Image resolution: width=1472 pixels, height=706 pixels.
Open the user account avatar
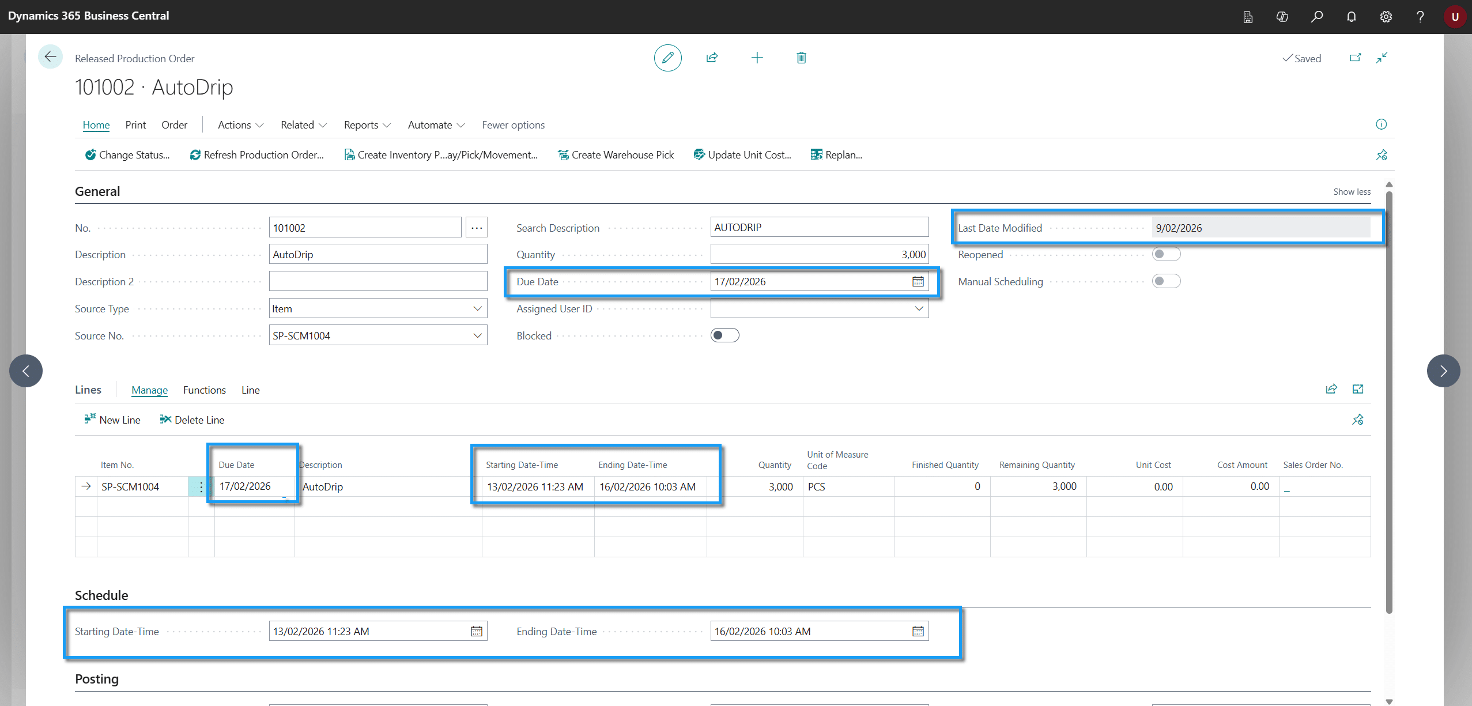point(1455,17)
